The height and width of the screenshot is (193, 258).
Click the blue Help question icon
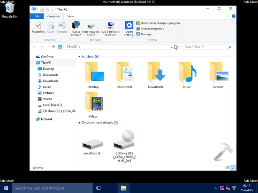coord(233,16)
